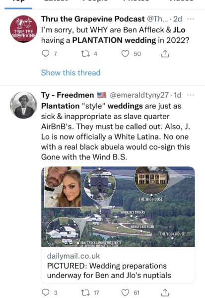
Task: Share Ty - Freedmen's tweet
Action: [x=165, y=293]
